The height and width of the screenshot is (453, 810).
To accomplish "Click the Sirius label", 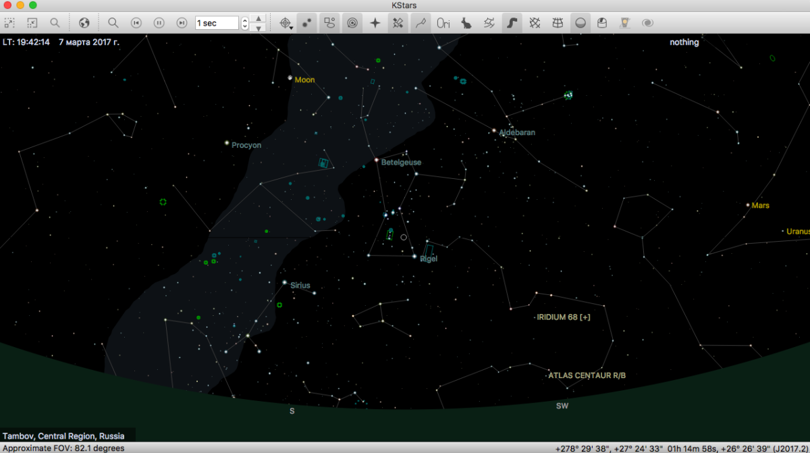I will click(300, 286).
